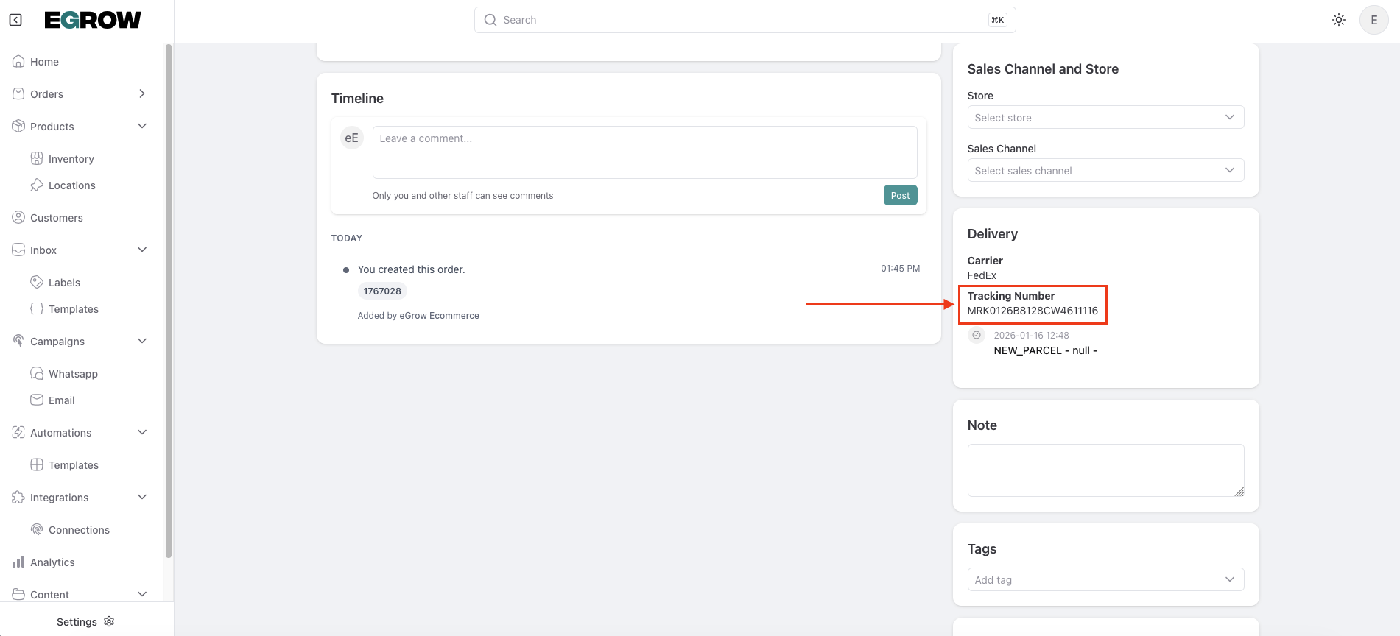Collapse the Products section chevron

pyautogui.click(x=142, y=126)
